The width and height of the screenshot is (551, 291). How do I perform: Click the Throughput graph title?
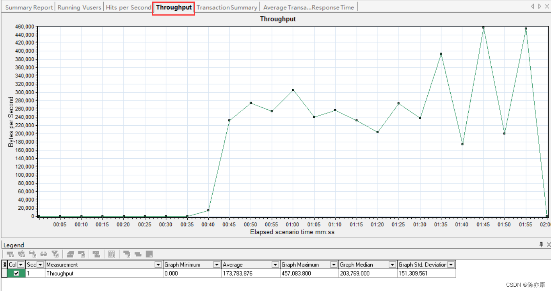(x=278, y=19)
